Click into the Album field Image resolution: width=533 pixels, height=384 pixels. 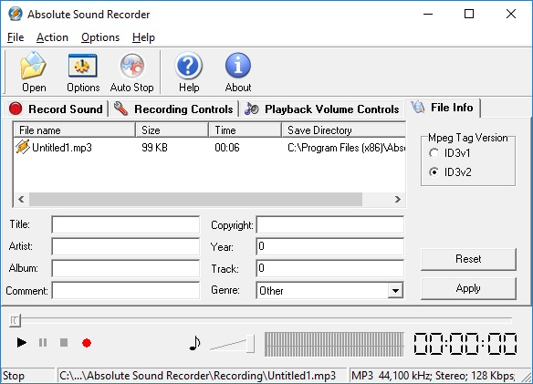pos(125,268)
